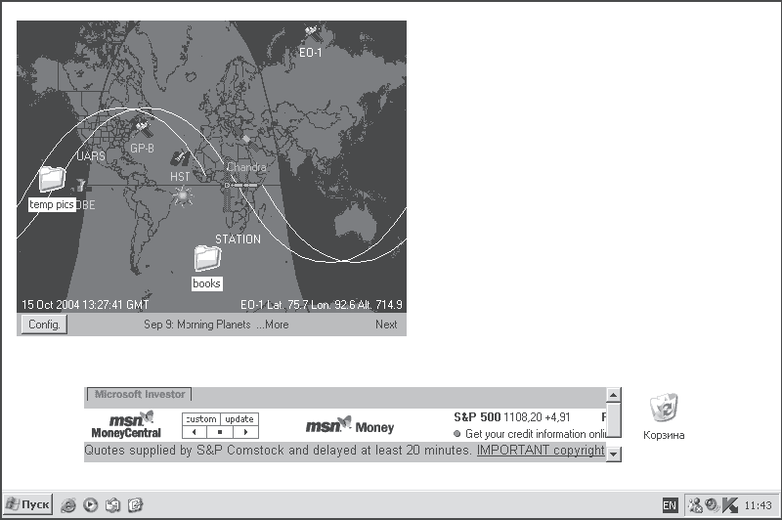The image size is (782, 520).
Task: Open the Пуск start menu
Action: pyautogui.click(x=28, y=504)
